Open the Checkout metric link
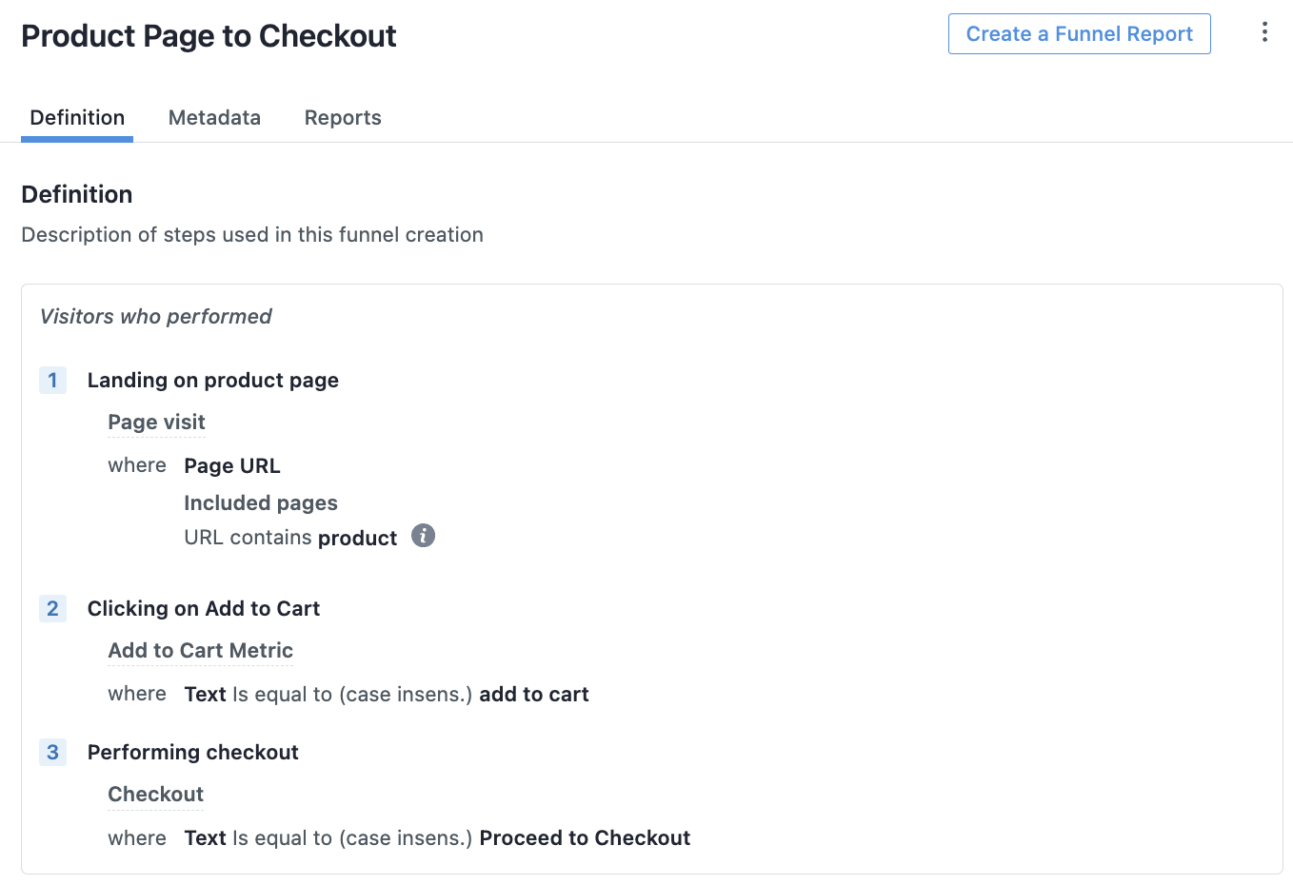Viewport: 1293px width, 885px height. coord(155,795)
